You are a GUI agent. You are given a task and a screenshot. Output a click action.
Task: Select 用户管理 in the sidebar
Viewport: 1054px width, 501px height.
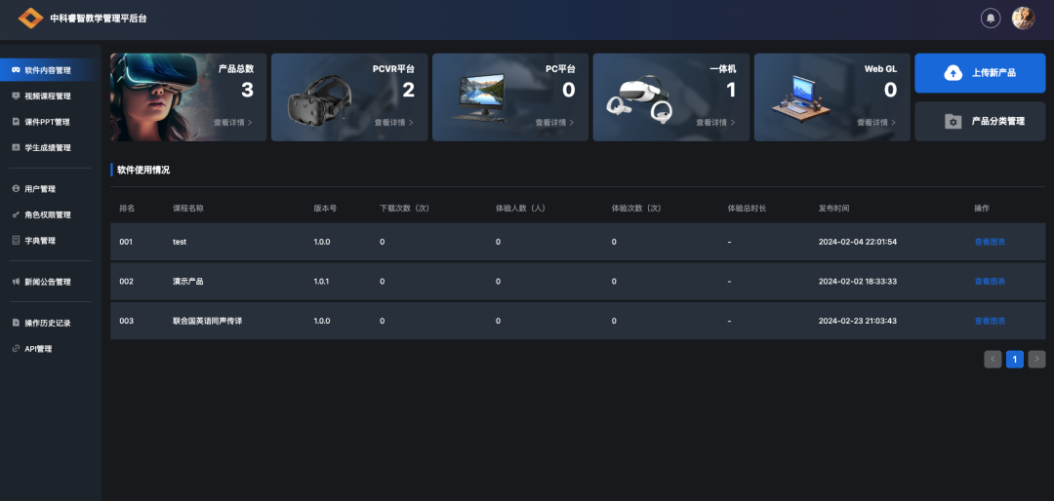(40, 189)
